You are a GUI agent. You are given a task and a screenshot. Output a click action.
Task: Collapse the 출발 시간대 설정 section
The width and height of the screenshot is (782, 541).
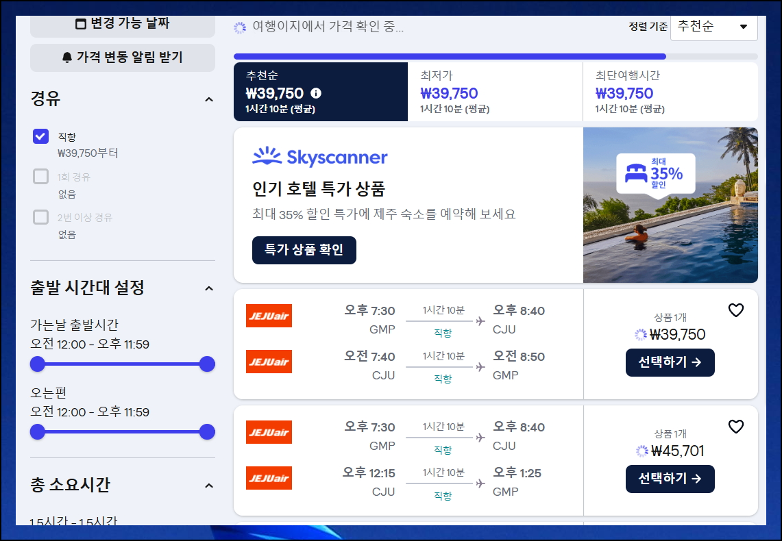pyautogui.click(x=209, y=288)
